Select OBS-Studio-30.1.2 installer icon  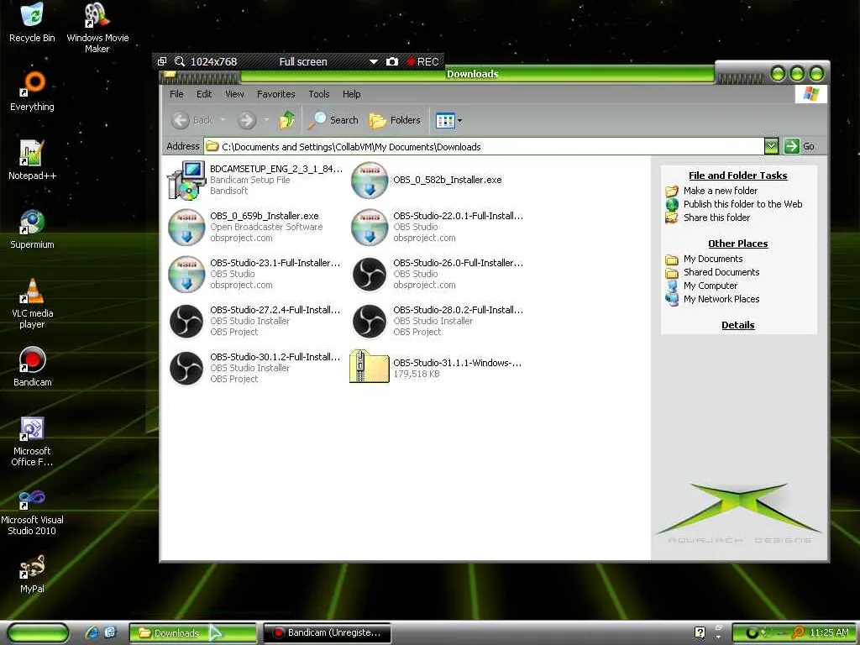click(186, 368)
